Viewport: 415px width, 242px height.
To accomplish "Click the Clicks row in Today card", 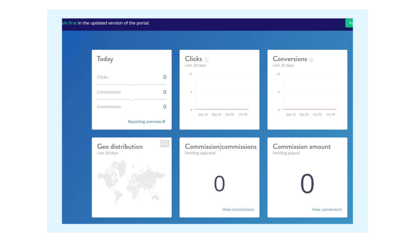I will tap(132, 77).
